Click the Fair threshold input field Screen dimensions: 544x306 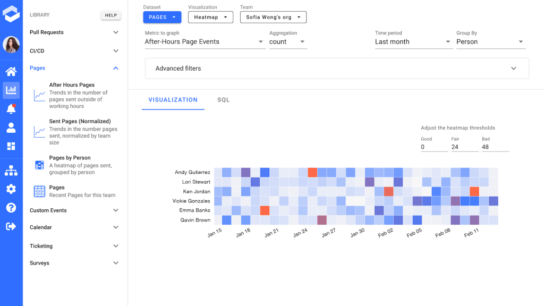[464, 147]
